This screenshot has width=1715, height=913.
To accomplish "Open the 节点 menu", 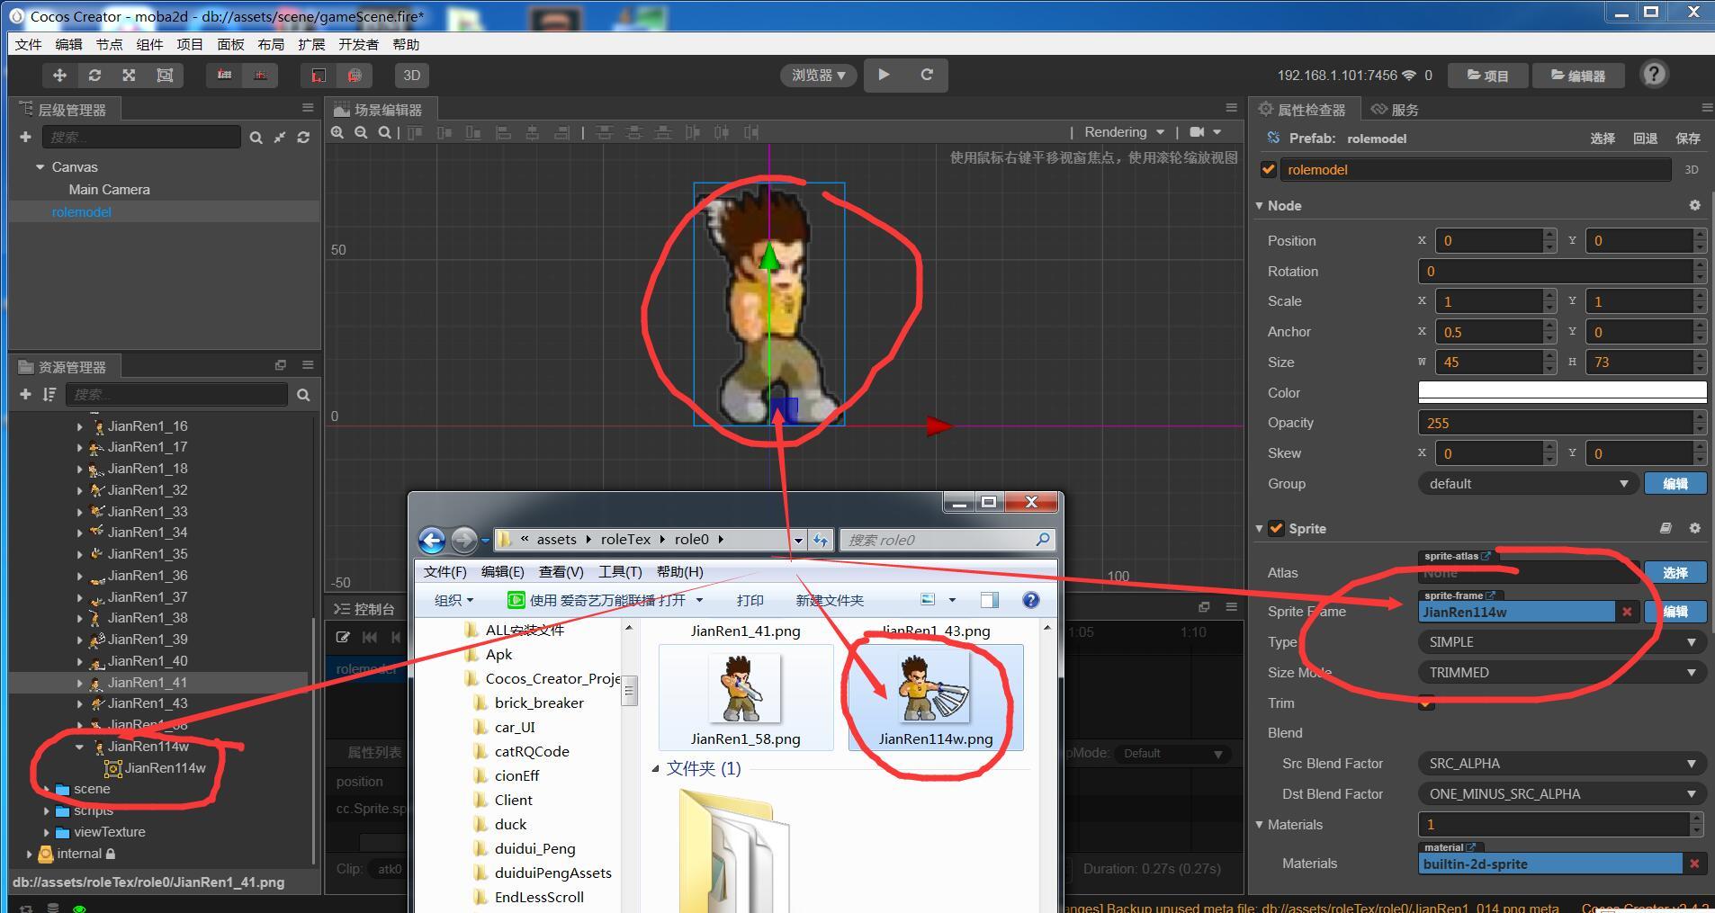I will (x=109, y=44).
